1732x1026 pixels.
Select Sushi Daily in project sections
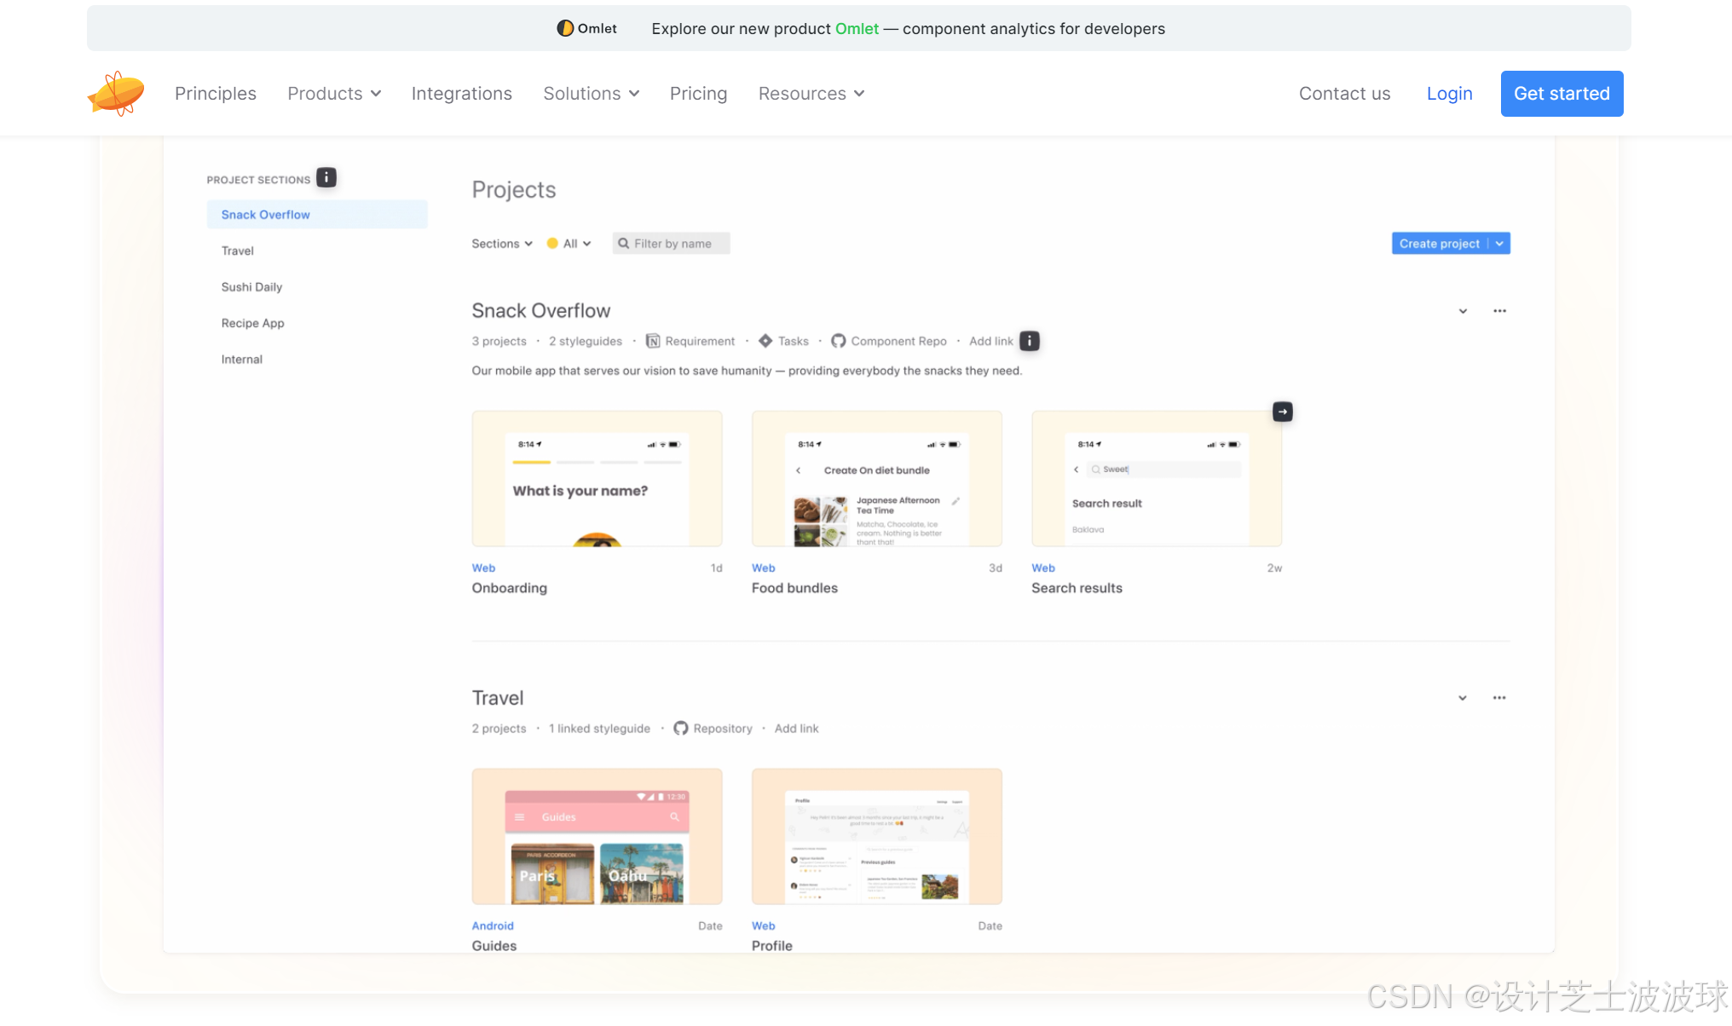click(x=251, y=287)
